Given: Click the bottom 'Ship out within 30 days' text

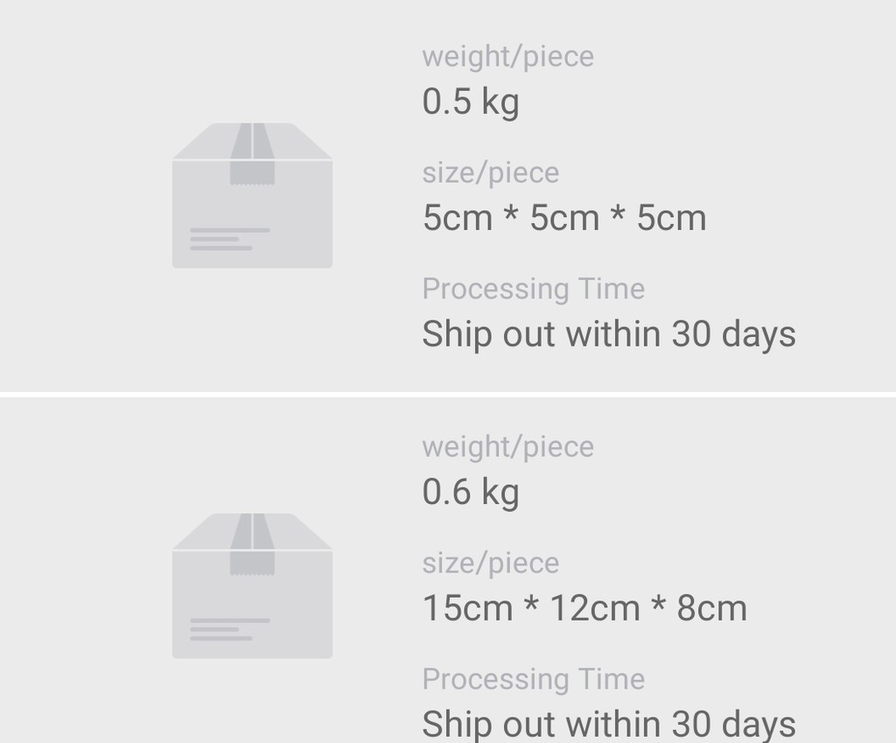Looking at the screenshot, I should pyautogui.click(x=609, y=725).
